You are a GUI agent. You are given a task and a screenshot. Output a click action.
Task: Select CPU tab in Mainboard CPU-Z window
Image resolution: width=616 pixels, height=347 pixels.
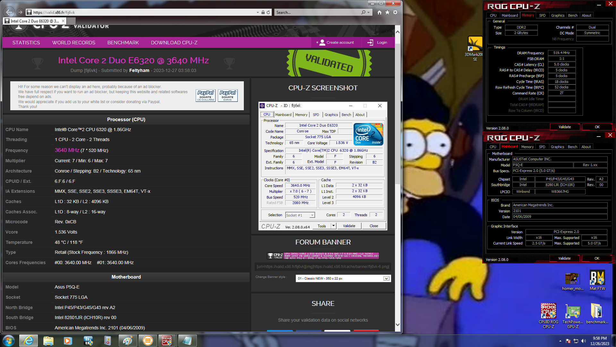pyautogui.click(x=493, y=147)
